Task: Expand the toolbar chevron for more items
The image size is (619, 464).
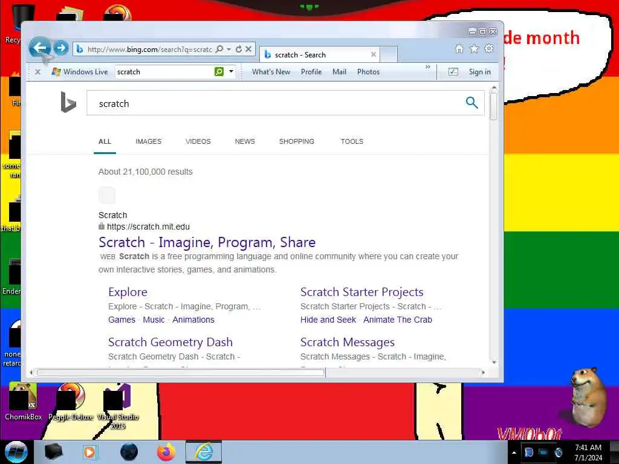Action: coord(427,67)
